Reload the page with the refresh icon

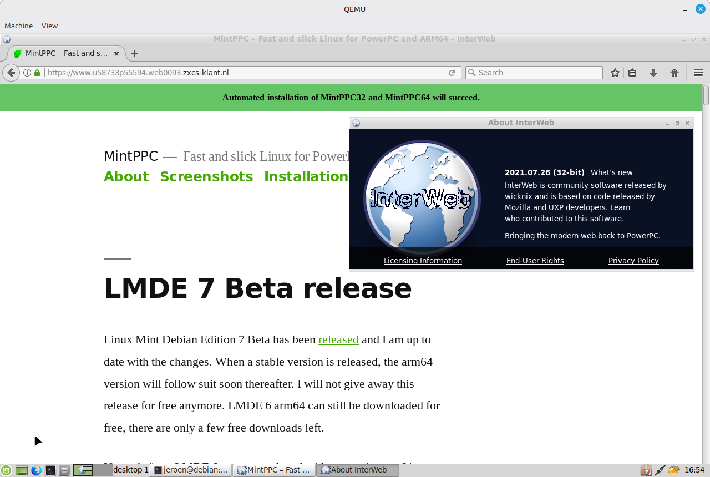(452, 73)
